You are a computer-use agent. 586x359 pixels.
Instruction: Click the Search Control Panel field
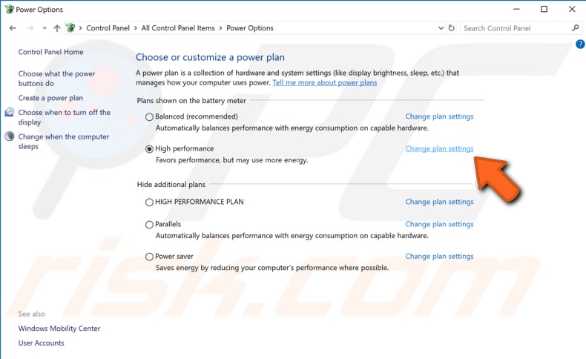(x=516, y=28)
